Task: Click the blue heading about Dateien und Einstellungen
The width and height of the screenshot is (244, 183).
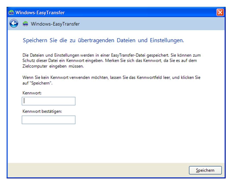Action: [103, 40]
